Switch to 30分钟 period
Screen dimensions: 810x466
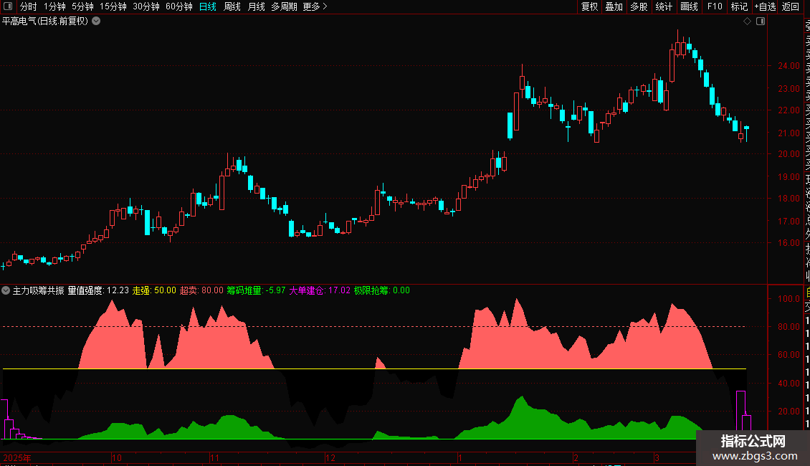[x=146, y=6]
